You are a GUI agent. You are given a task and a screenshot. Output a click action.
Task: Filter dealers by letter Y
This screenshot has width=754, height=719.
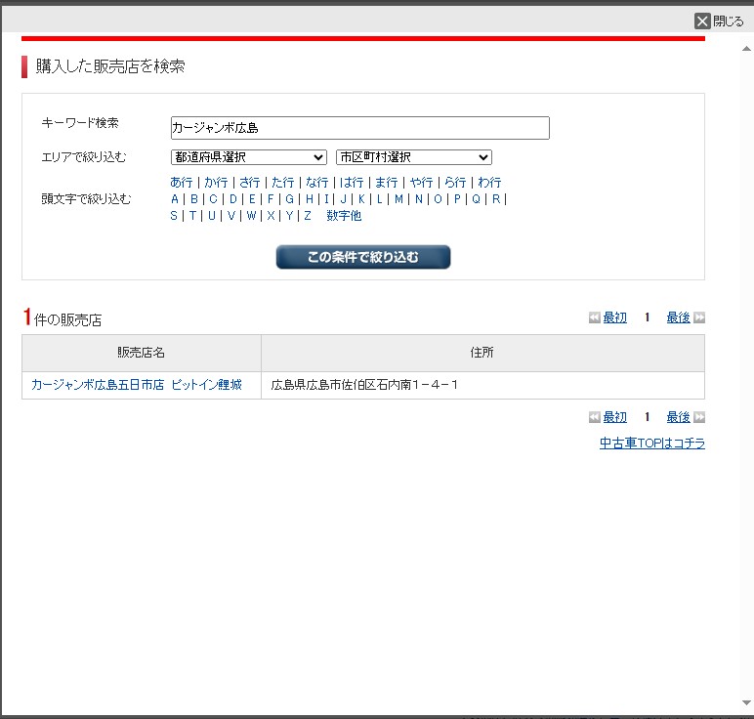tap(289, 216)
